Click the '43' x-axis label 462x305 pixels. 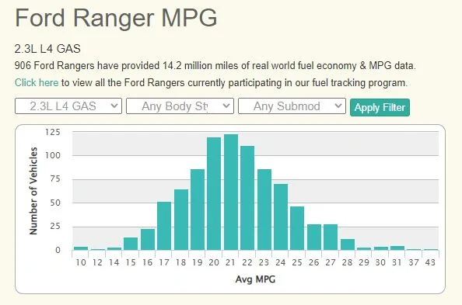[x=430, y=262]
